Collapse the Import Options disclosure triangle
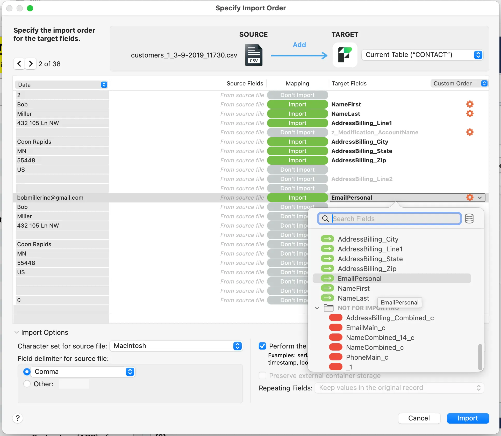 tap(17, 332)
